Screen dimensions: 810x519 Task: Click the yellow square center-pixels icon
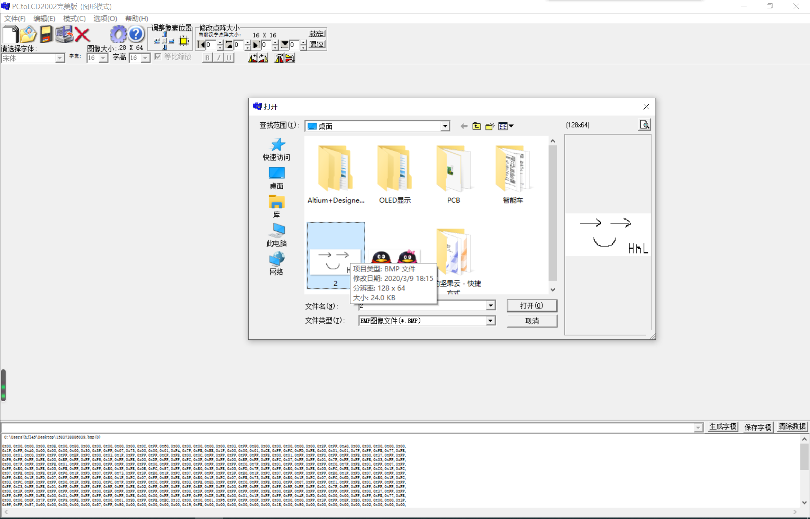[184, 41]
